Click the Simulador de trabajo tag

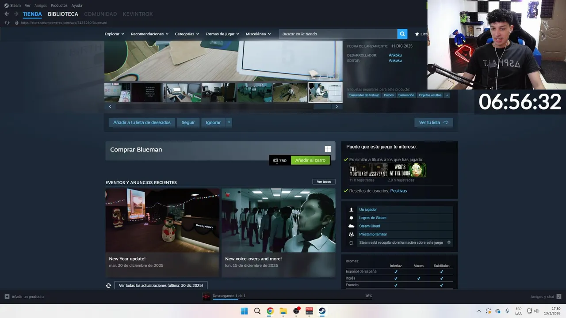click(364, 95)
